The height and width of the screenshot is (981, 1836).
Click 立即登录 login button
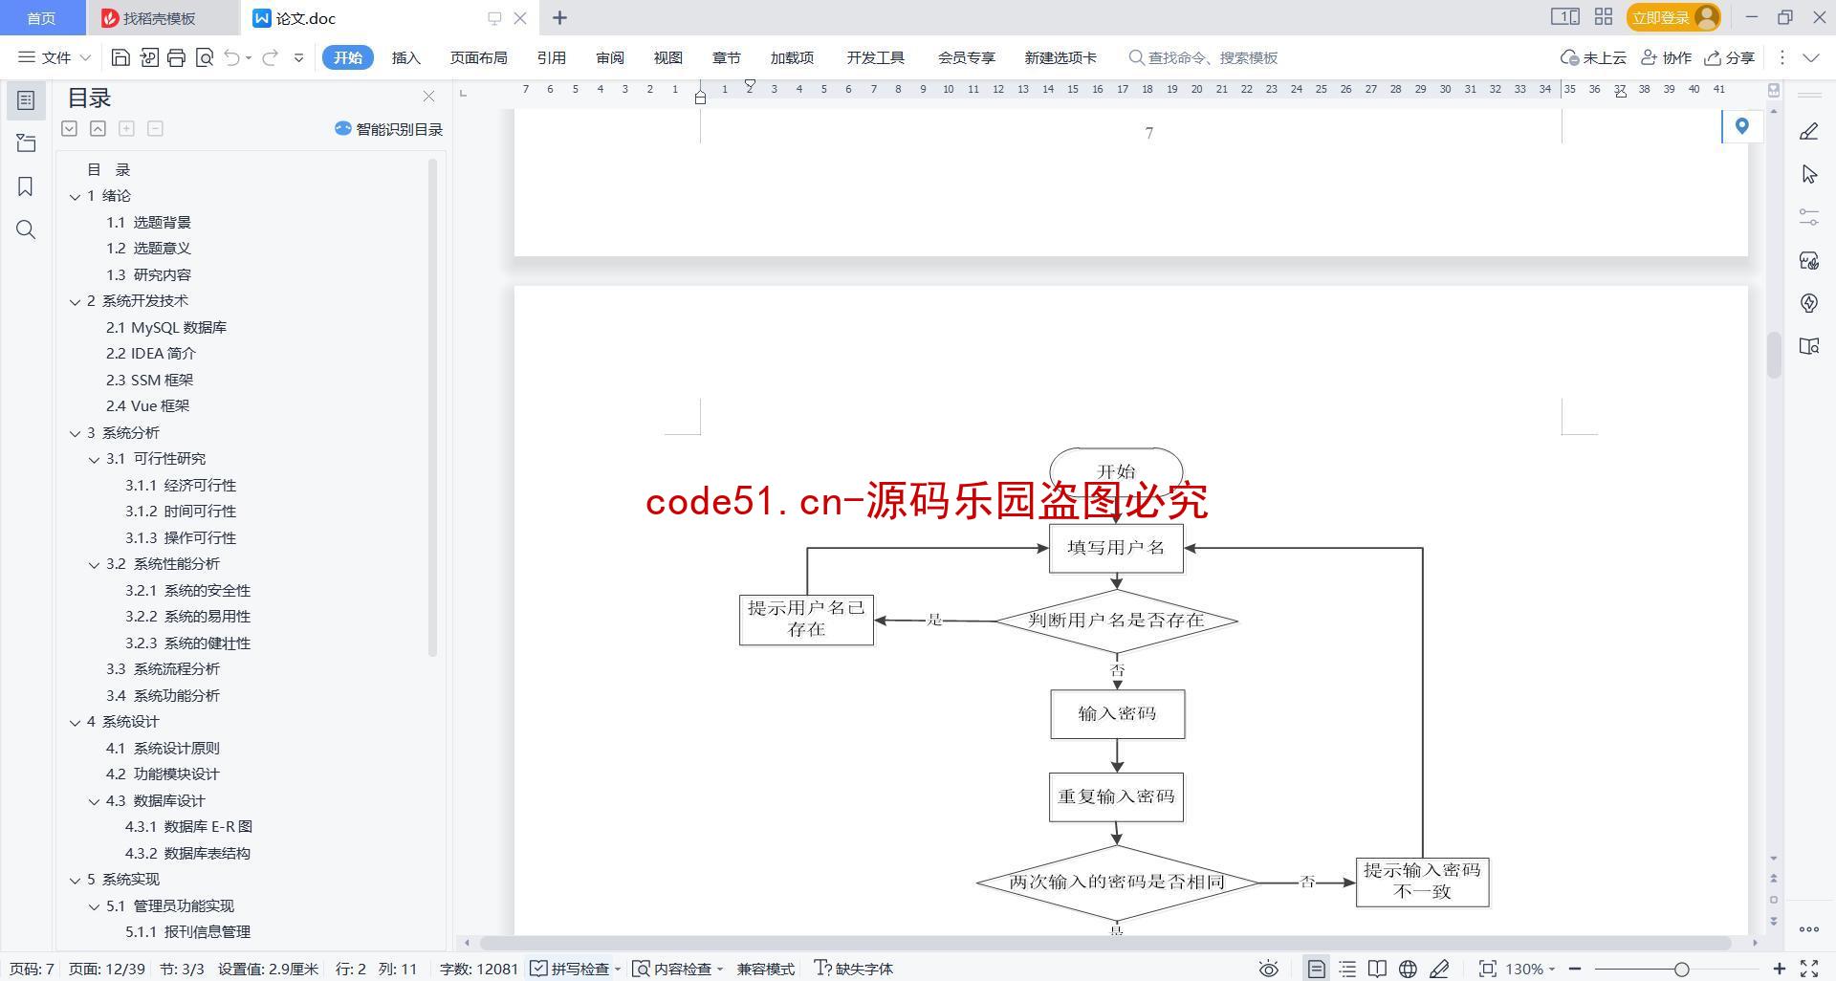click(1672, 17)
